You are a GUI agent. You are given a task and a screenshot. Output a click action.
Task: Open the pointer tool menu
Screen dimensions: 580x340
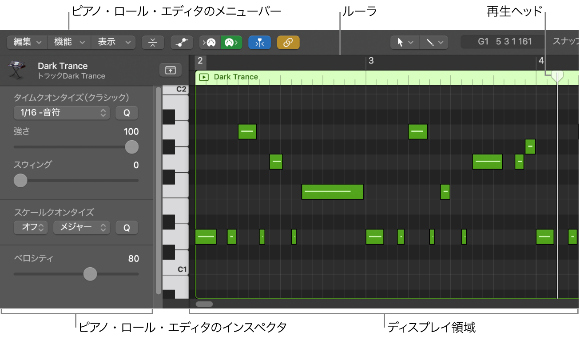(405, 42)
